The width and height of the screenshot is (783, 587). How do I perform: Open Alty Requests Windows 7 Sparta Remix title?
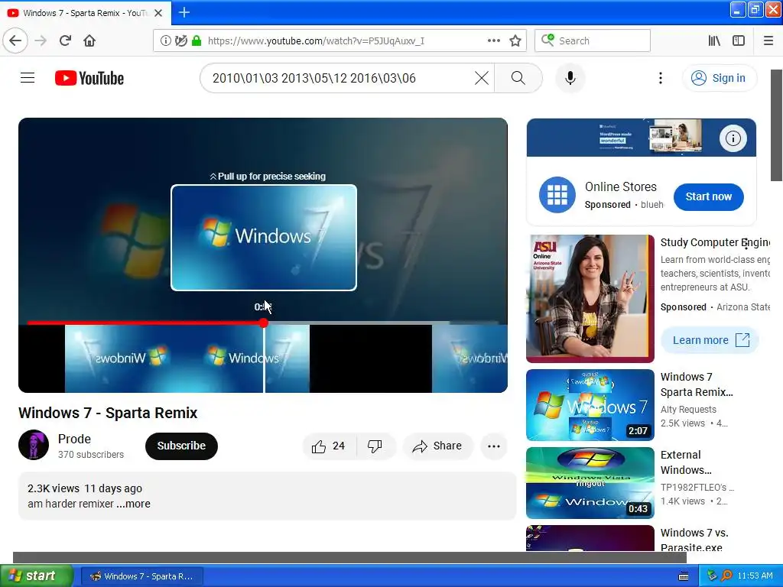coord(696,384)
